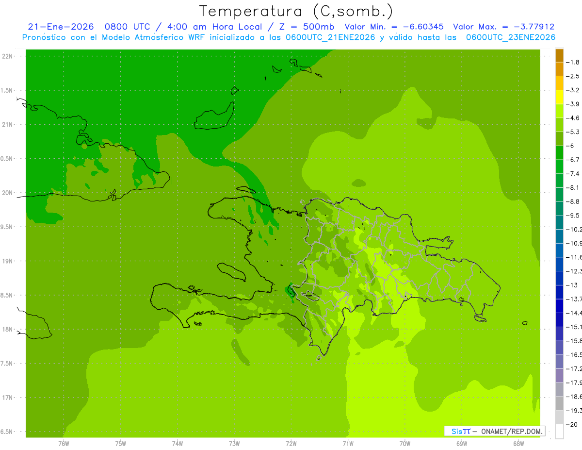This screenshot has width=582, height=450.
Task: Click the -2.5 colorbar value label
Action: 573,76
